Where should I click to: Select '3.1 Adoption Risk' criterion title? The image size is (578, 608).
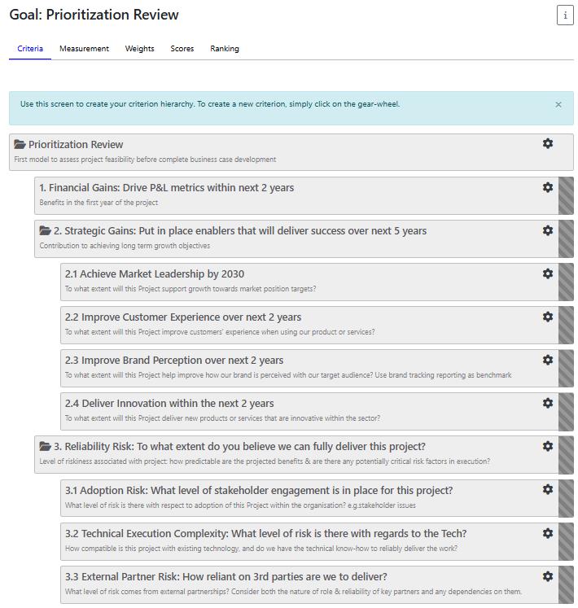click(259, 491)
